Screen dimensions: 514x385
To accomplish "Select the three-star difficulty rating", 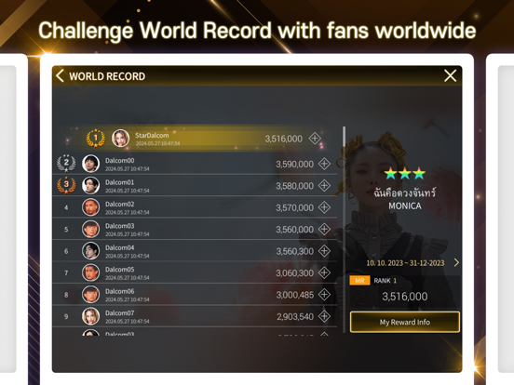I will tap(405, 173).
